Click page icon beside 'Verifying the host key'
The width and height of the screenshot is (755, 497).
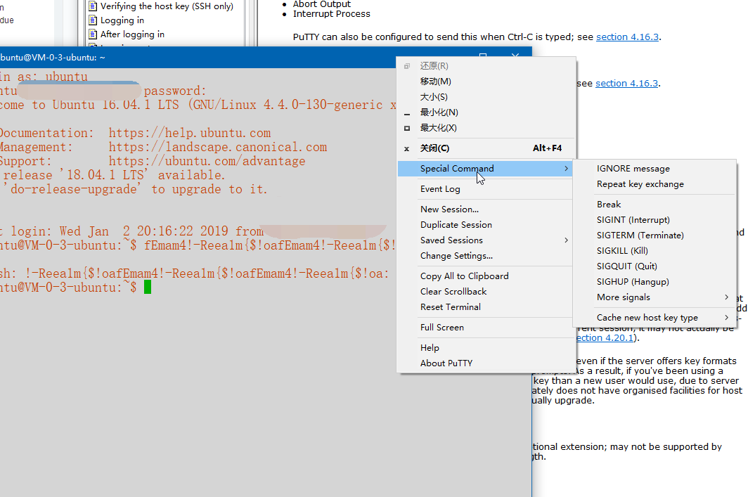93,6
